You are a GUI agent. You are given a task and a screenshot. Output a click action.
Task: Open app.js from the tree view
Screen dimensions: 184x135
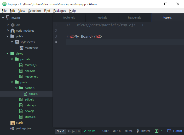20,122
